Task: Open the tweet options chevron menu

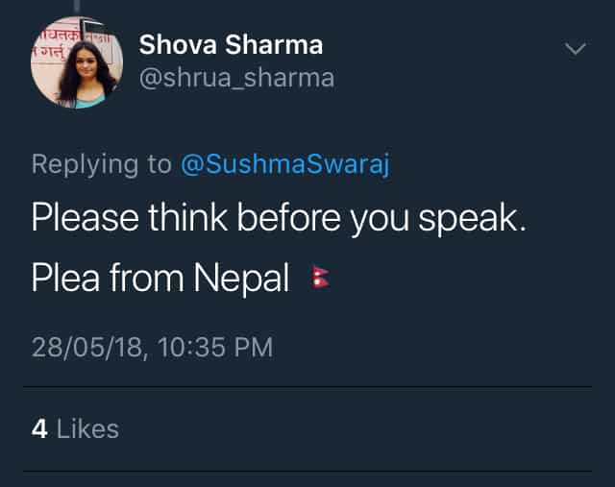Action: pos(575,48)
